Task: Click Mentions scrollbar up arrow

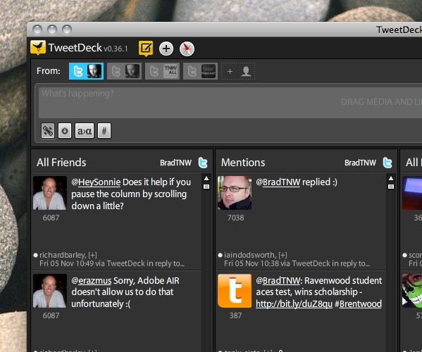Action: coord(391,178)
